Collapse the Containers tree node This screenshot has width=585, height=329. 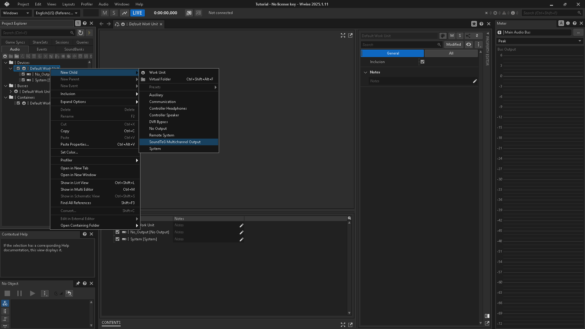click(6, 97)
